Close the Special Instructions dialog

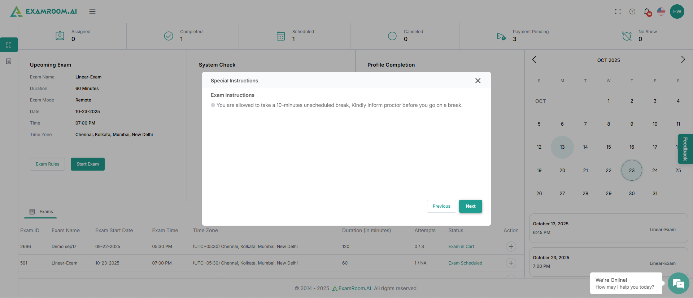click(478, 81)
